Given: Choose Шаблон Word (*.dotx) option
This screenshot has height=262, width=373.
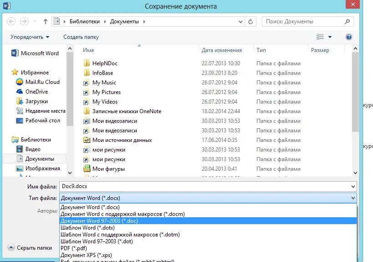Looking at the screenshot, I should (x=208, y=228).
